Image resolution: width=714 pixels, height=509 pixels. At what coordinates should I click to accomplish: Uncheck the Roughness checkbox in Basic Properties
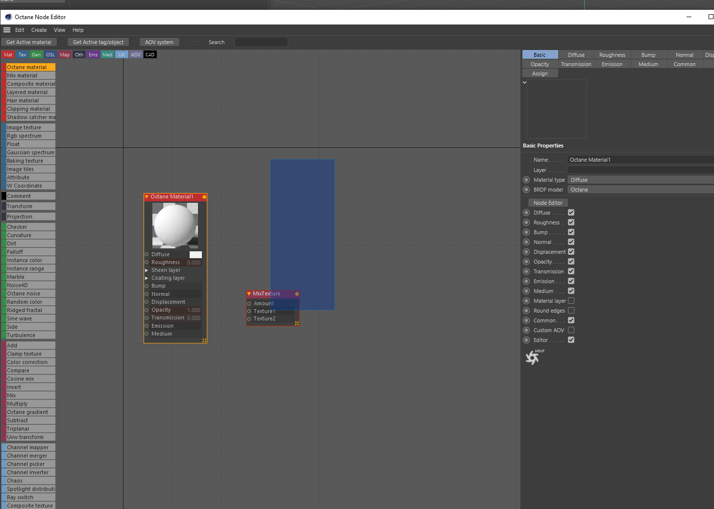571,222
